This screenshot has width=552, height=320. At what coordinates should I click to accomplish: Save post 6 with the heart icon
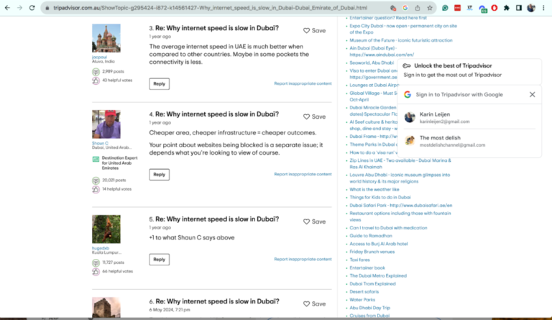tap(307, 303)
